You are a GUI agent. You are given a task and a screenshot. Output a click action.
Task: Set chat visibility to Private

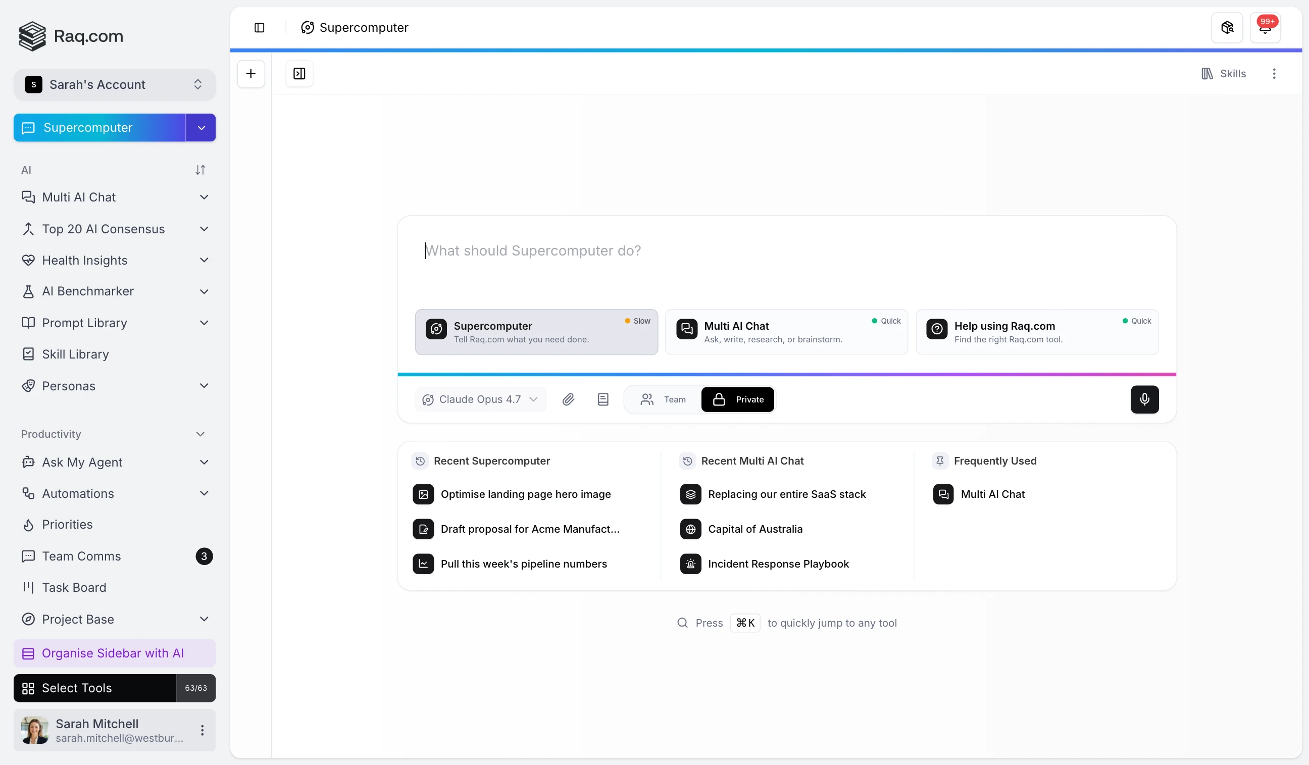tap(738, 399)
